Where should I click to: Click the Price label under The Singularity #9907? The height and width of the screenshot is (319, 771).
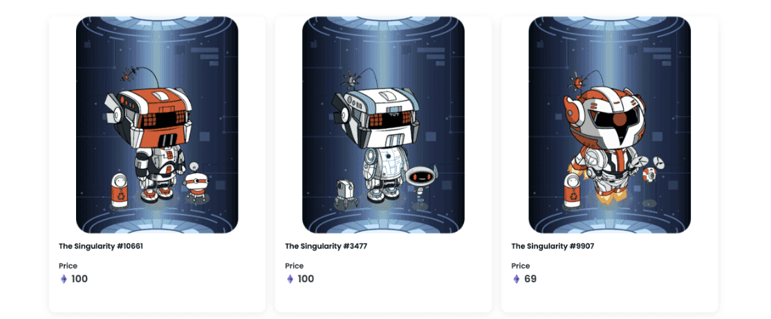(520, 266)
